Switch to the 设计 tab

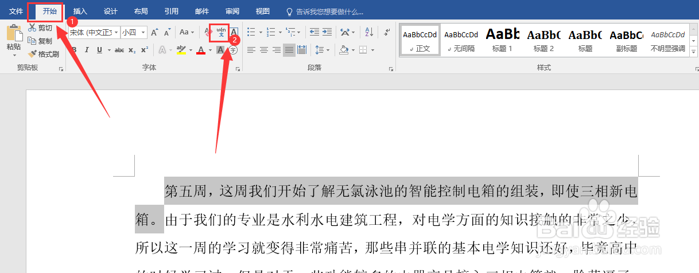(x=111, y=11)
